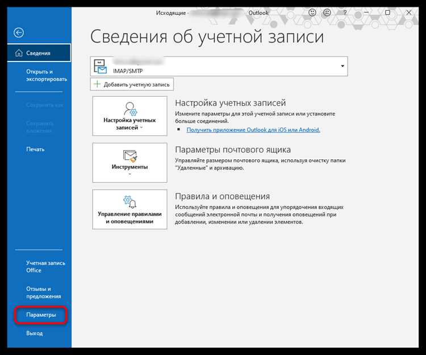Viewport: 426px width, 355px height.
Task: Open the Получить приложение Outlook для iOS link
Action: pyautogui.click(x=253, y=130)
